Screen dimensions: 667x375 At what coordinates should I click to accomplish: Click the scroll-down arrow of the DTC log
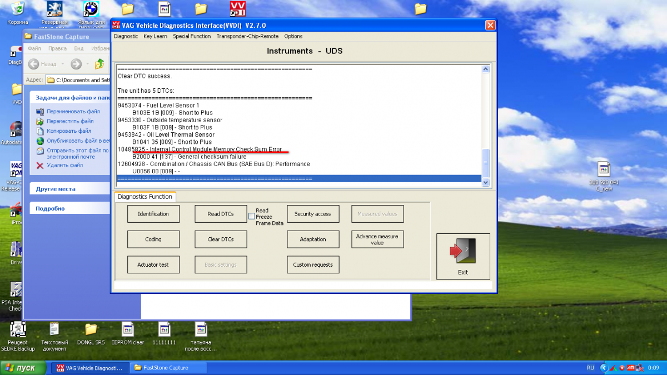[x=485, y=182]
